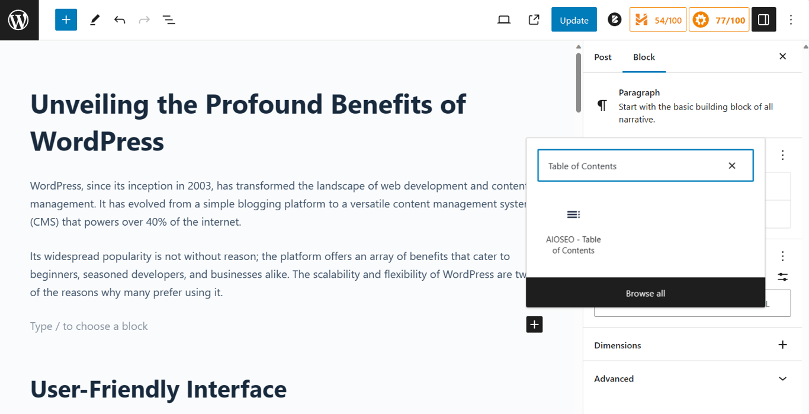Open the desktop Preview icon

(x=504, y=20)
